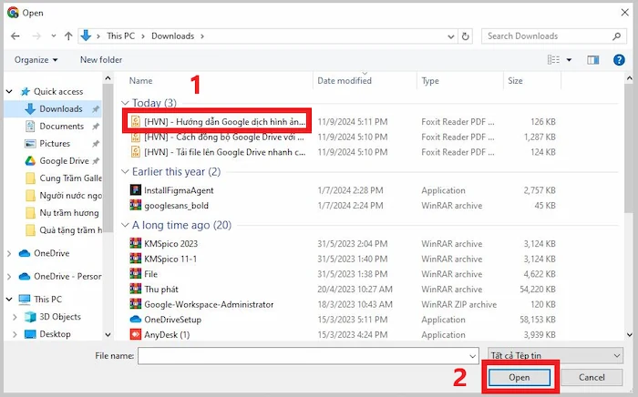
Task: Go back with the left arrow button
Action: 15,36
